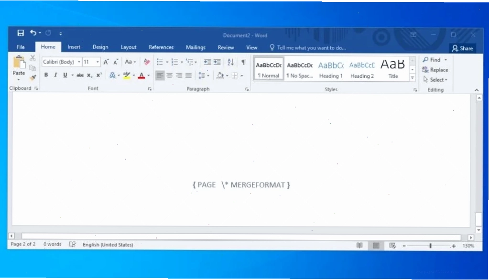The height and width of the screenshot is (280, 489).
Task: Click the Numbering list icon
Action: coord(174,62)
